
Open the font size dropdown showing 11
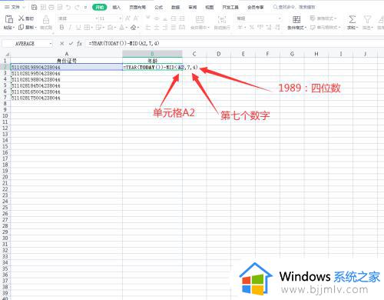120,18
